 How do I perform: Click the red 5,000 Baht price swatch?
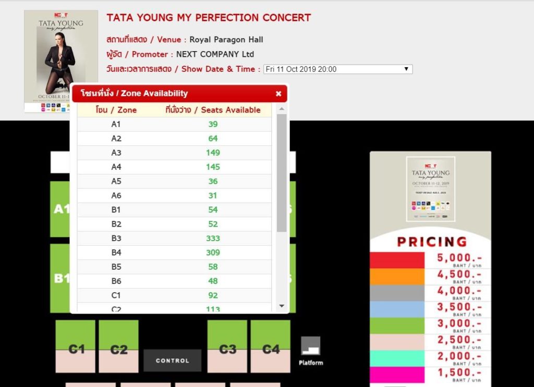click(x=397, y=260)
